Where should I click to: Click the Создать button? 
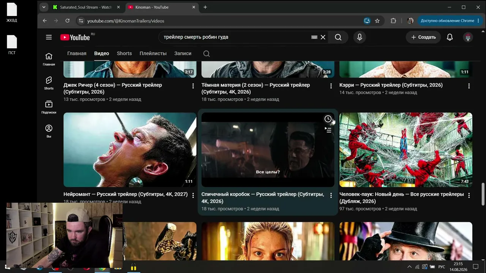tap(423, 37)
